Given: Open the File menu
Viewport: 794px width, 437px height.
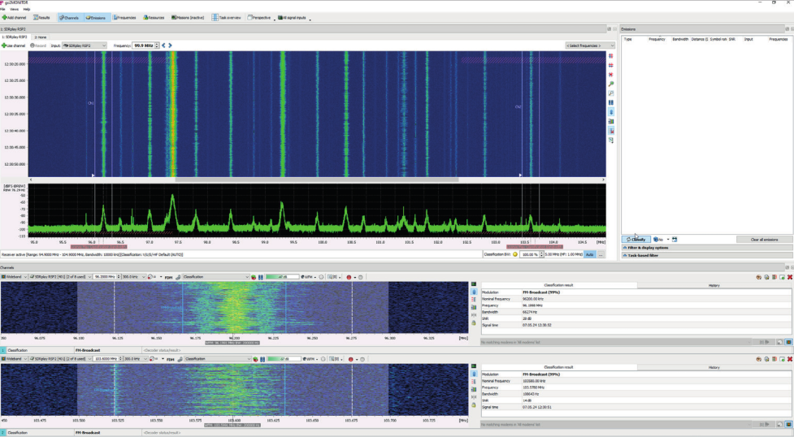Looking at the screenshot, I should [x=3, y=9].
